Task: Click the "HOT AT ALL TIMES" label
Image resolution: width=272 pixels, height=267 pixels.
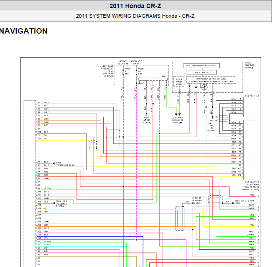Action: click(123, 63)
